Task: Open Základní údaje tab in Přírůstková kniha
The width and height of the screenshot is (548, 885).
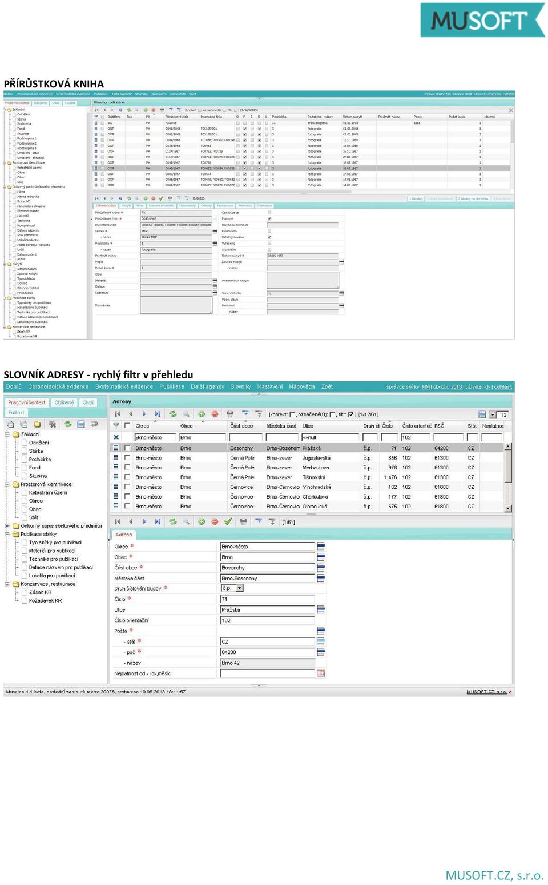Action: 106,206
